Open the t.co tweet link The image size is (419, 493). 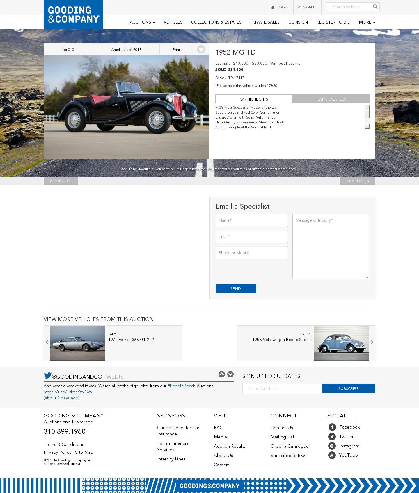pos(68,392)
